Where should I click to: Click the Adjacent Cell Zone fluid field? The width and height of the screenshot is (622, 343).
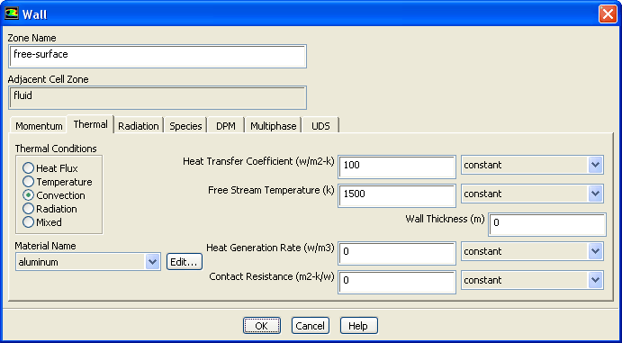coord(158,97)
